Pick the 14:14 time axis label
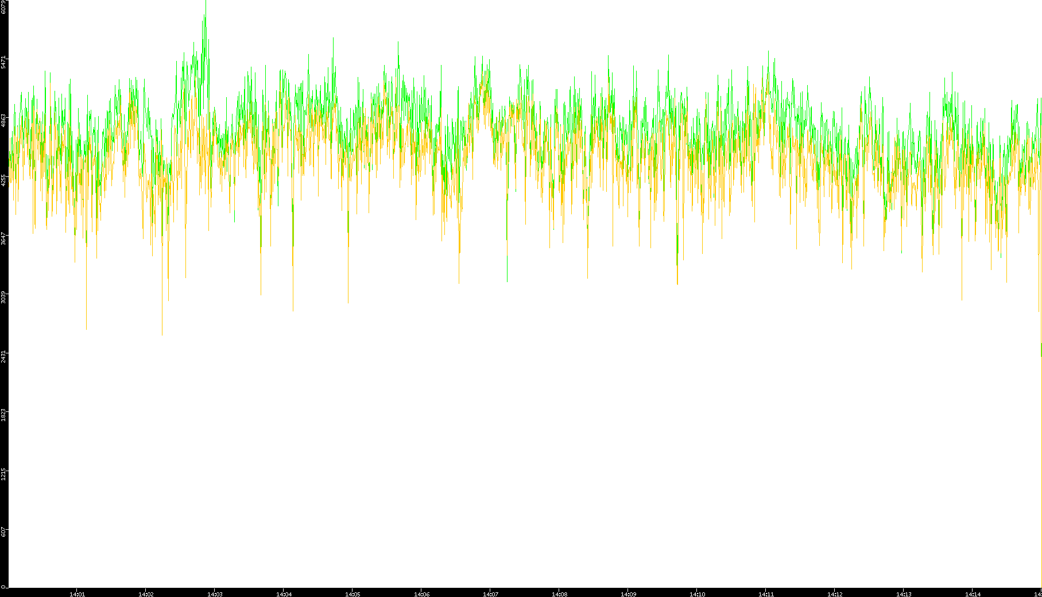 click(973, 594)
